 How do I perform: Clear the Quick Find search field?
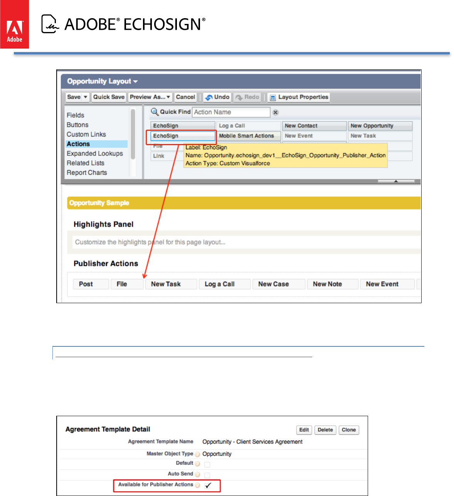(276, 112)
